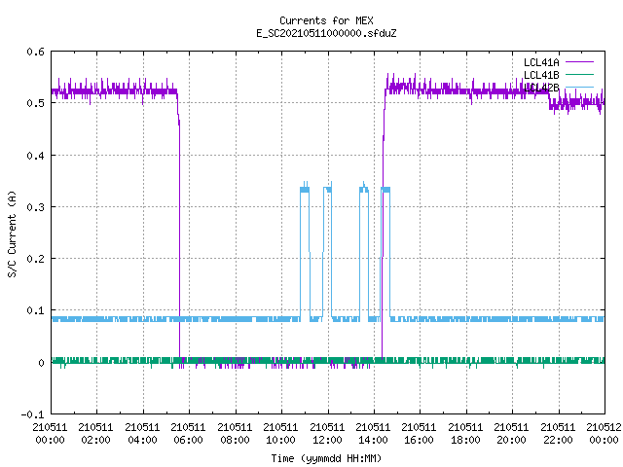Click the 210511 18:00 x-axis tick label
This screenshot has height=467, width=623.
click(465, 434)
